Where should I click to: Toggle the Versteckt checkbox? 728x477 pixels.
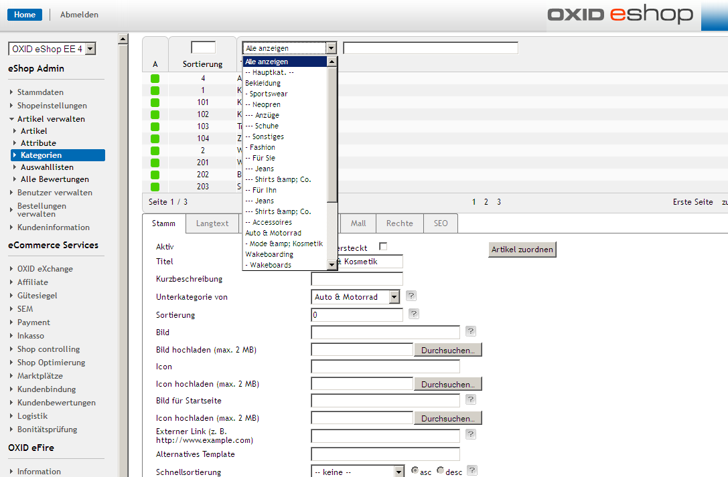(383, 246)
